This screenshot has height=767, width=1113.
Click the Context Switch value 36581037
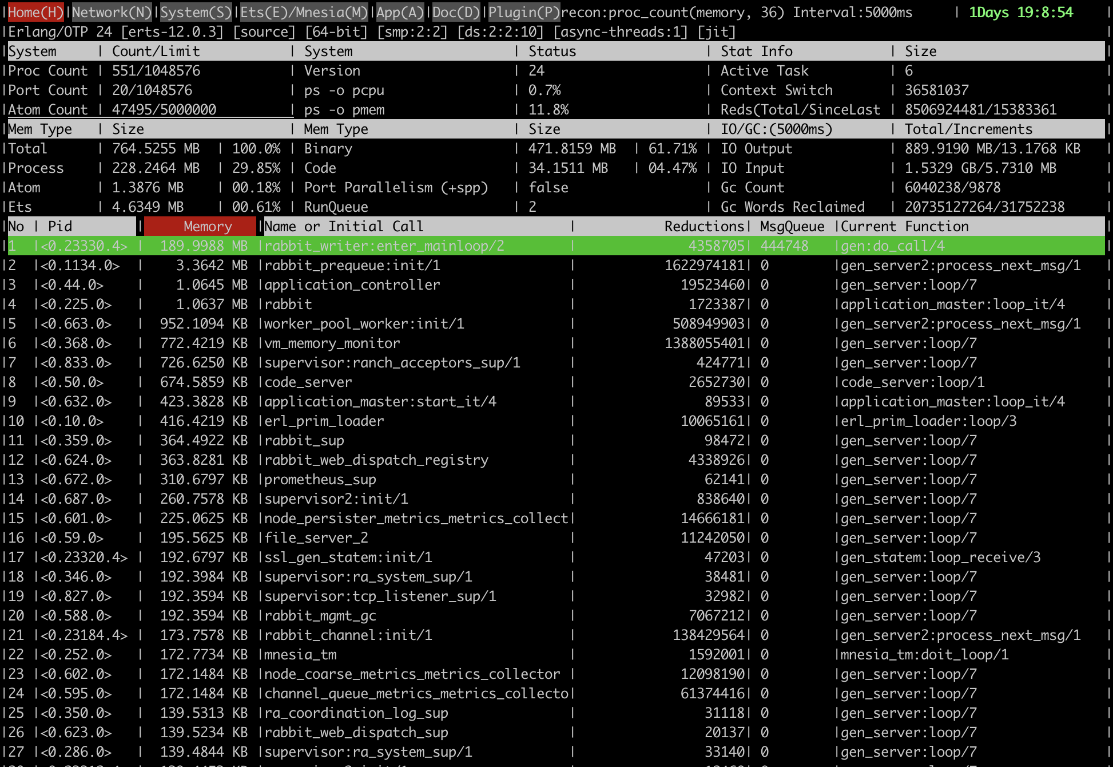coord(936,90)
